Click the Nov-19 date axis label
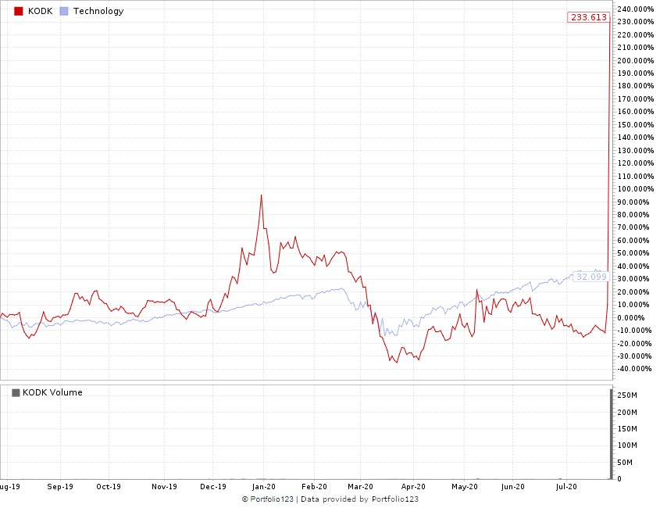The image size is (660, 508). pos(164,487)
